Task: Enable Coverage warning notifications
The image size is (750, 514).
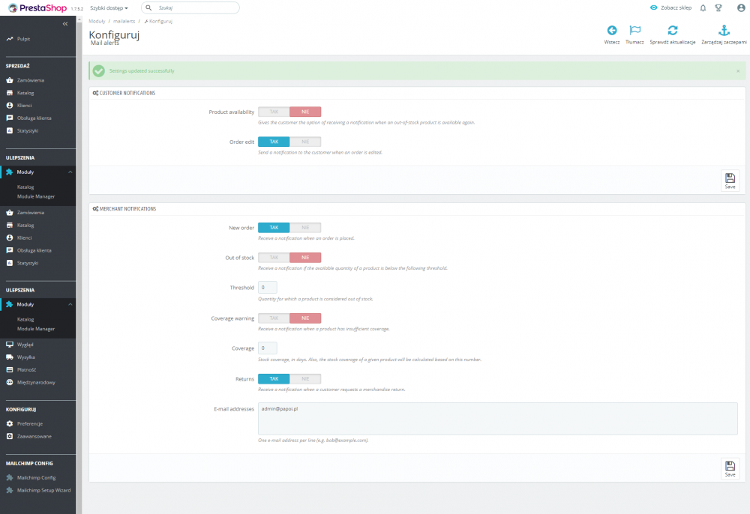Action: coord(273,318)
